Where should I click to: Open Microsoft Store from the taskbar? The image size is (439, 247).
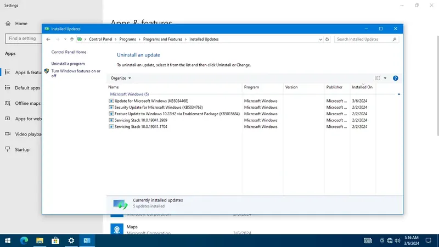pyautogui.click(x=55, y=240)
